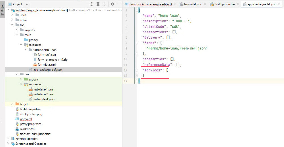
Task: Select form-def.json file in tree
Action: pos(47,55)
